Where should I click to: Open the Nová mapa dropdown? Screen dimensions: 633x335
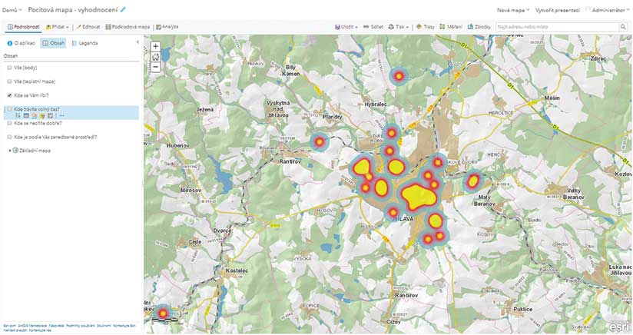(x=513, y=10)
